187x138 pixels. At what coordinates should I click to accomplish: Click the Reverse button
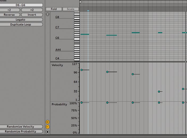pyautogui.click(x=9, y=15)
